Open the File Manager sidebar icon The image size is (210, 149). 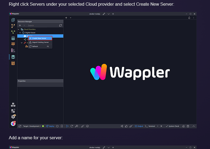(x=13, y=20)
